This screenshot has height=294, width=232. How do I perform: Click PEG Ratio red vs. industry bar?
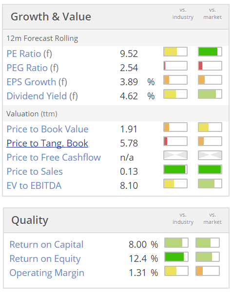click(x=175, y=66)
